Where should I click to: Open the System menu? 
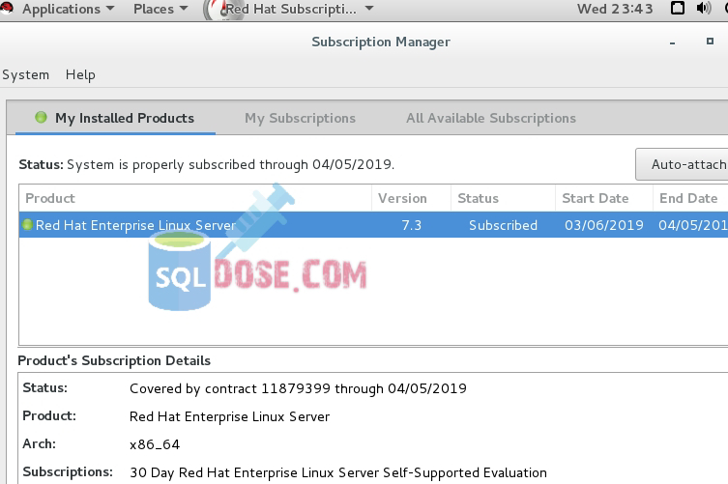click(25, 74)
